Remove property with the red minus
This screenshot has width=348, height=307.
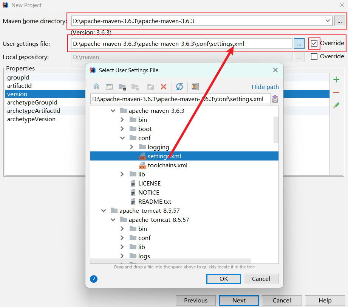click(x=336, y=92)
